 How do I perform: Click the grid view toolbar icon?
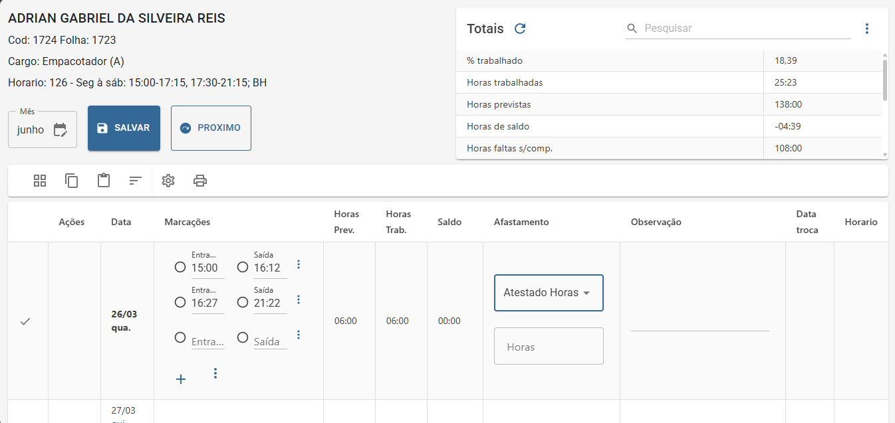[x=40, y=181]
